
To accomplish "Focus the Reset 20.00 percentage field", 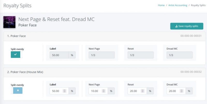I will pyautogui.click(x=137, y=91).
